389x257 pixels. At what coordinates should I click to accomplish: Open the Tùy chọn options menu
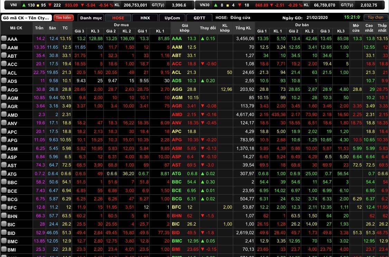(375, 17)
